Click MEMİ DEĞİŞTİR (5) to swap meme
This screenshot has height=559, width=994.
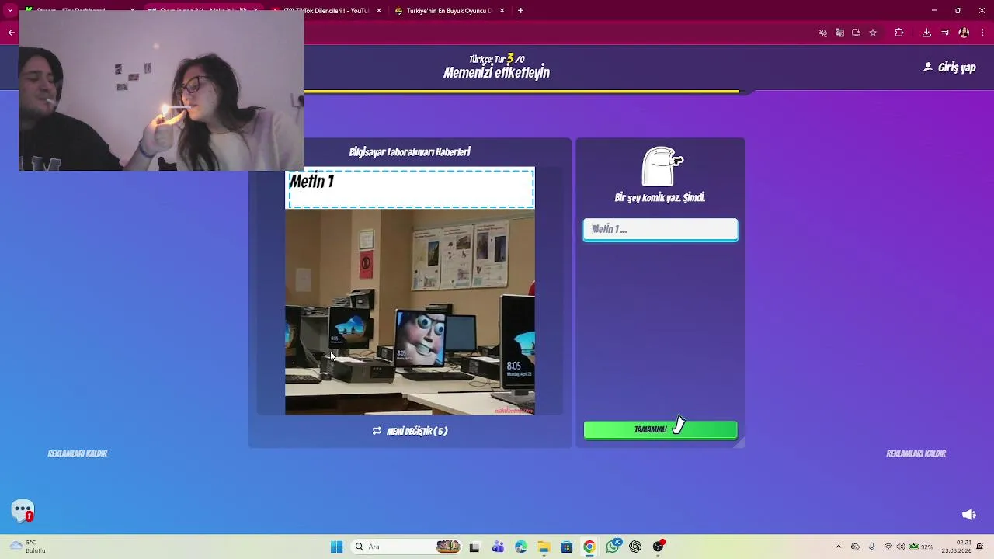click(x=409, y=431)
